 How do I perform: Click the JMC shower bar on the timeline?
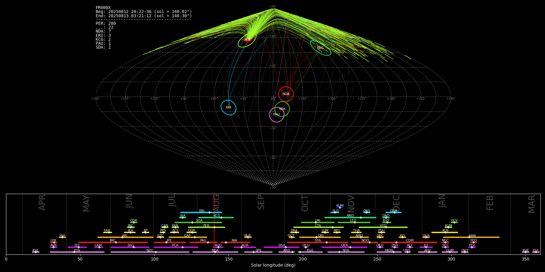pyautogui.click(x=113, y=242)
